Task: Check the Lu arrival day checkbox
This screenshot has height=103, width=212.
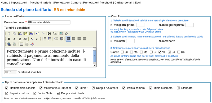Action: coord(122,52)
